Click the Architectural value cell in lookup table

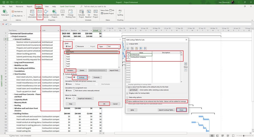[x=141, y=55]
